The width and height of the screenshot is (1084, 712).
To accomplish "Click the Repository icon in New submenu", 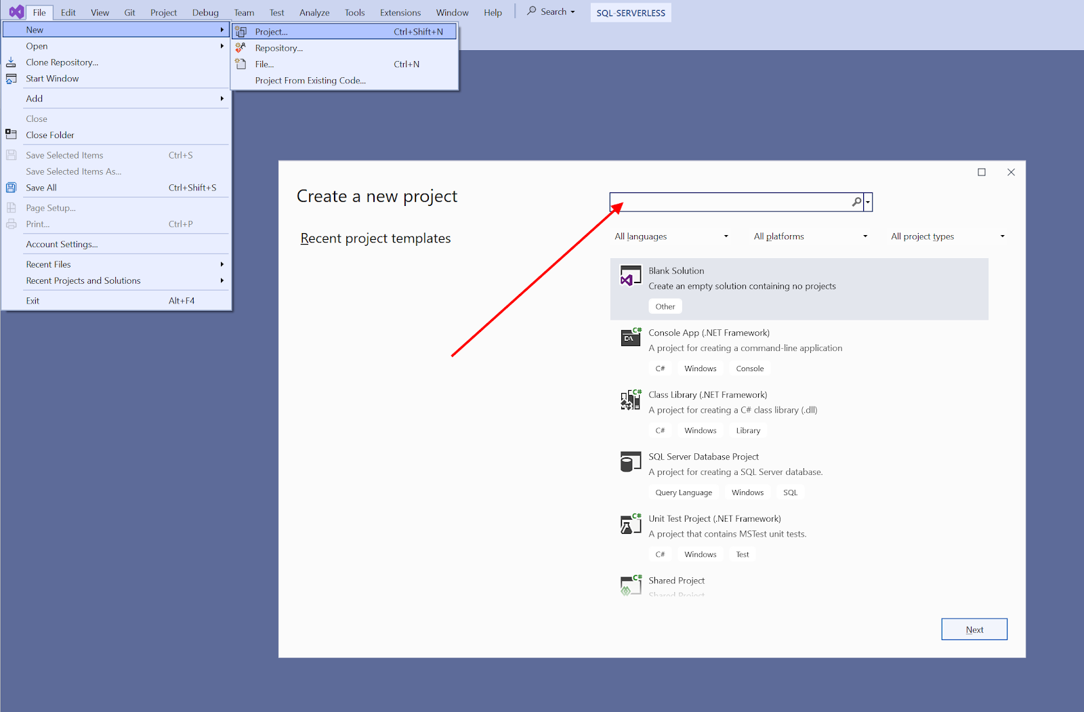I will click(x=241, y=47).
